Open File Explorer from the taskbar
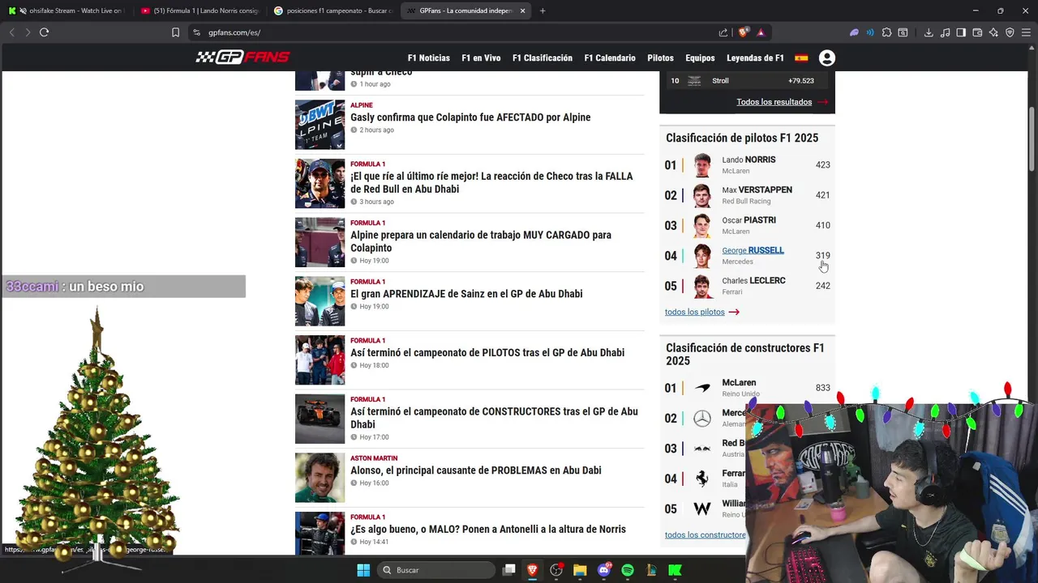The height and width of the screenshot is (583, 1038). (x=580, y=570)
